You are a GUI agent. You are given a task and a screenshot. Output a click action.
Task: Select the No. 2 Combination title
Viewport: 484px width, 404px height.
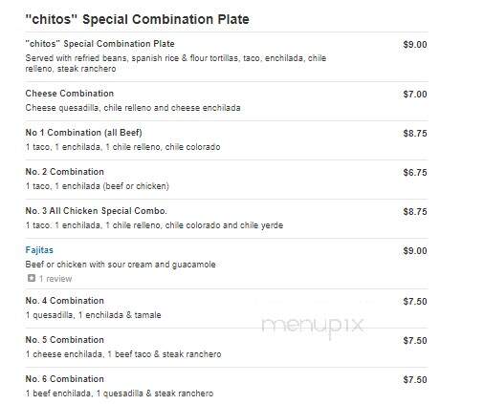click(x=64, y=172)
